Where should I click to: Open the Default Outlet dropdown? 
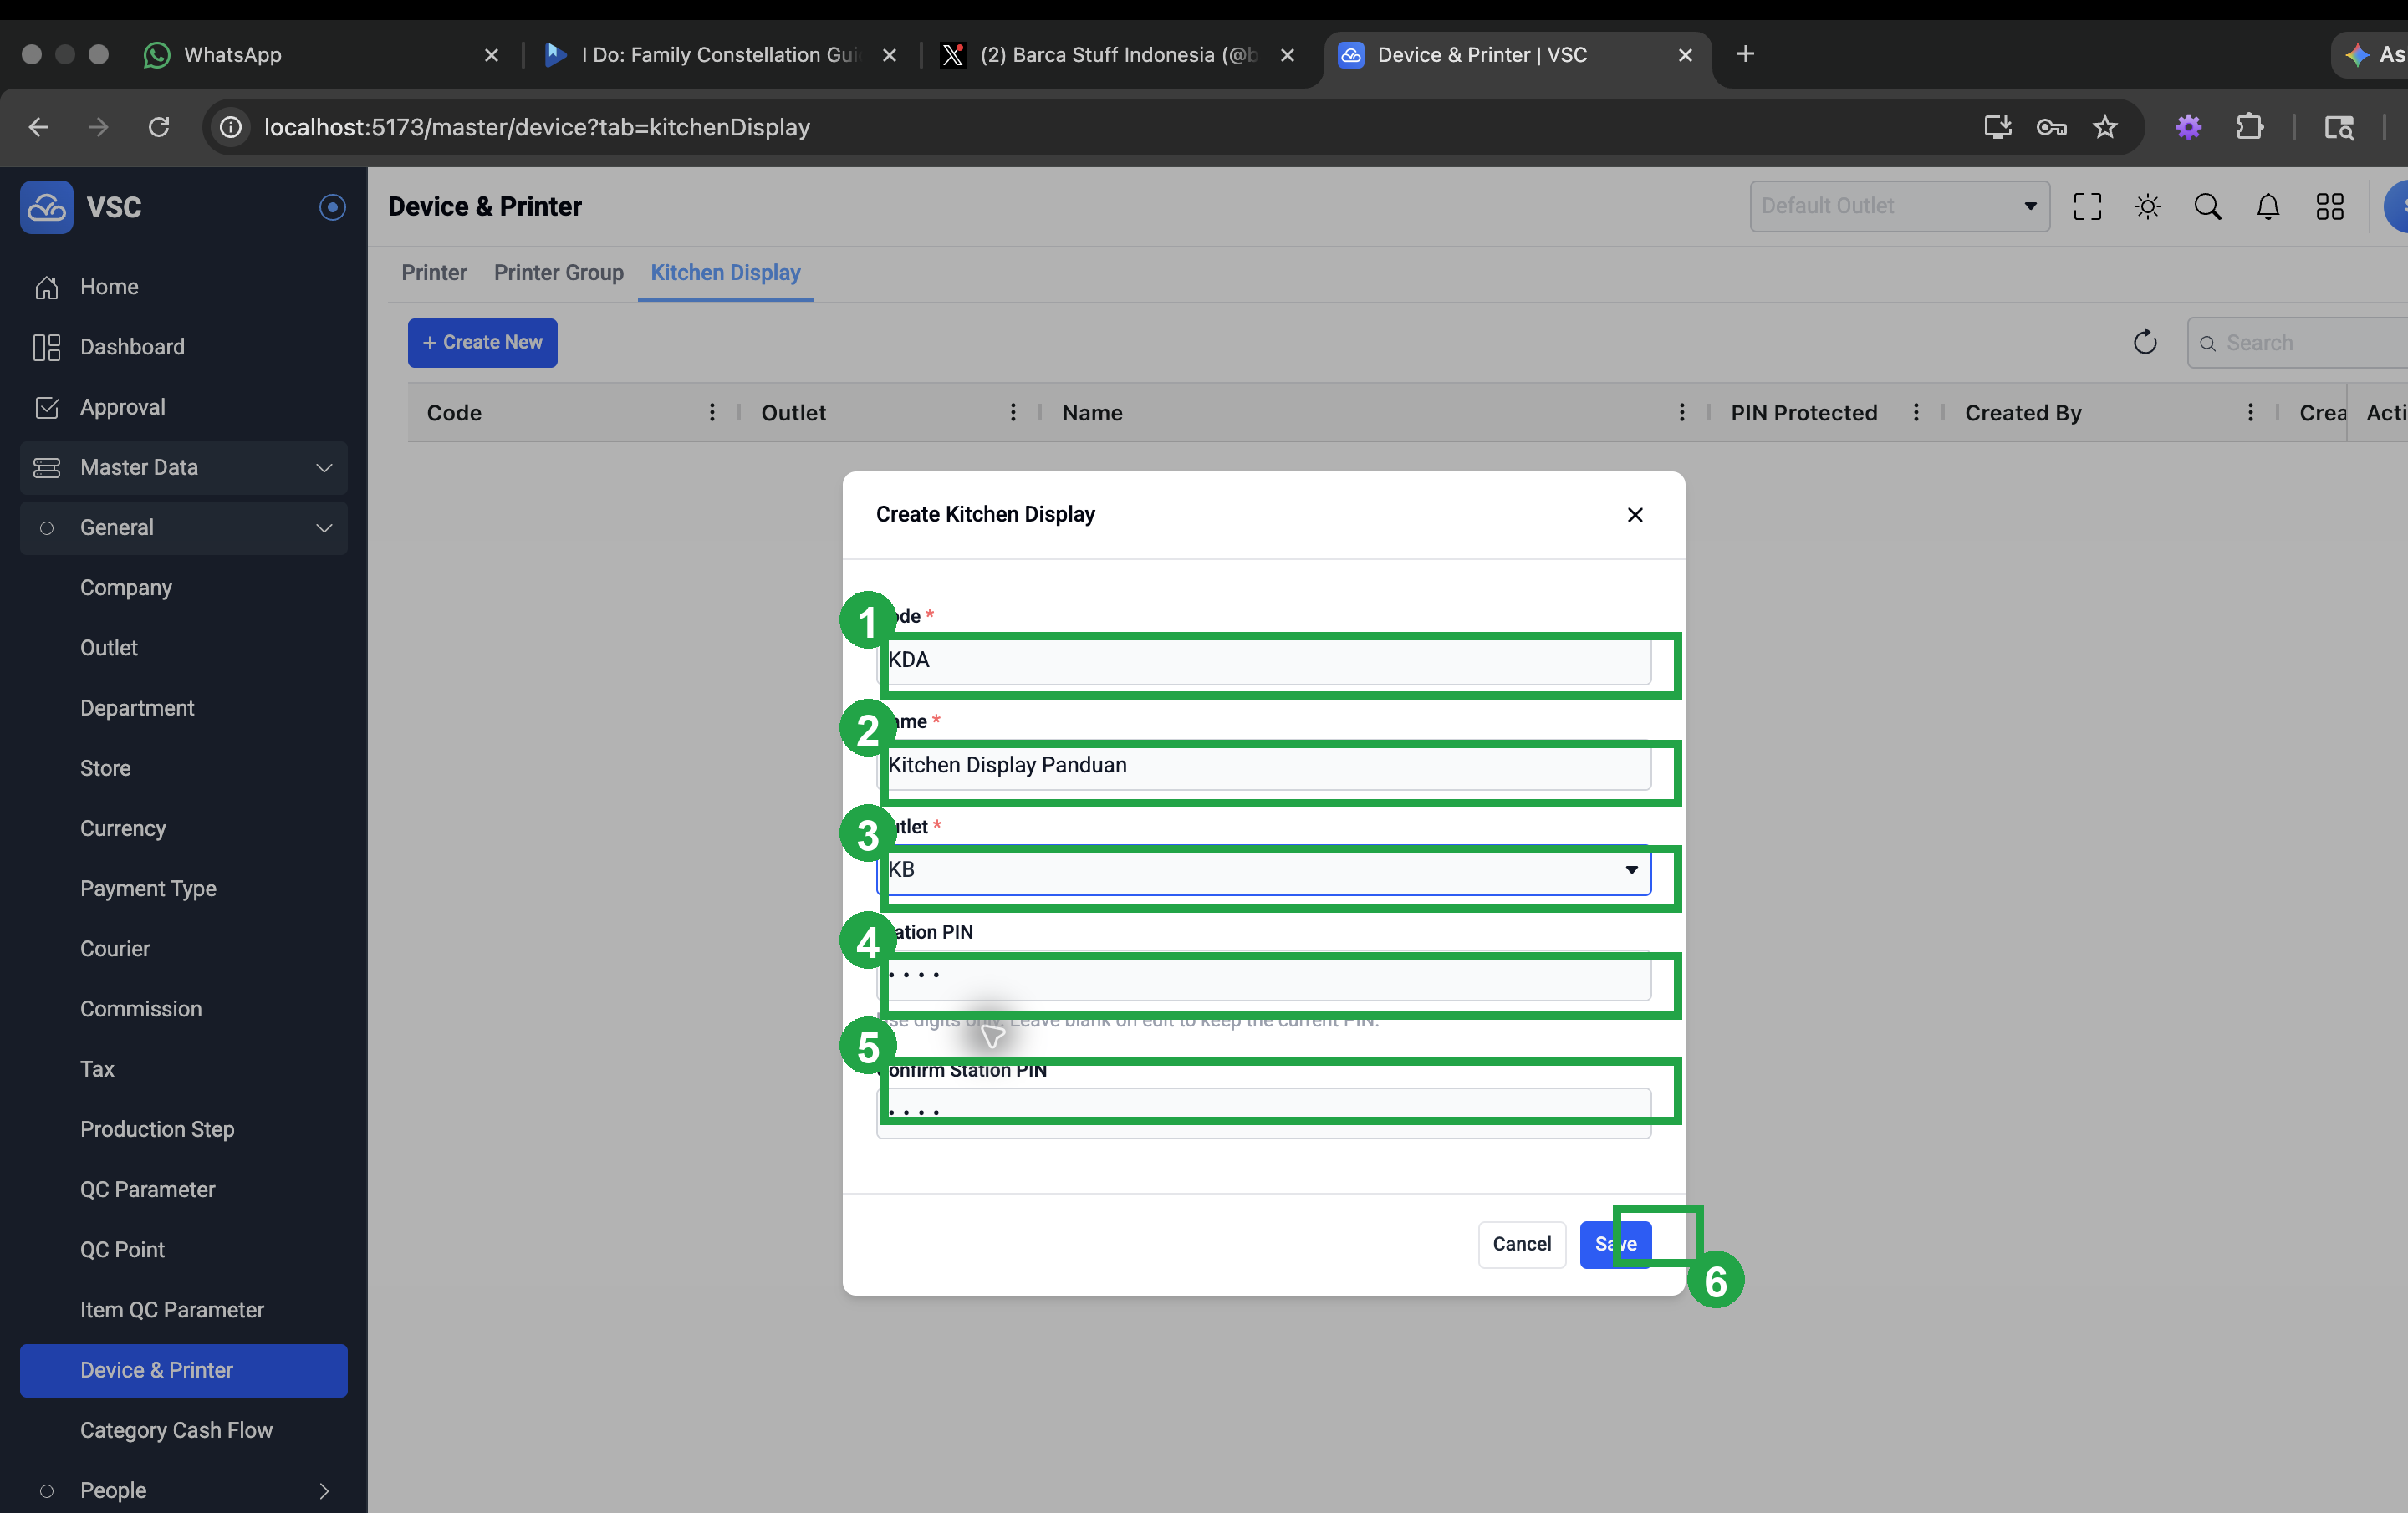pos(1899,206)
